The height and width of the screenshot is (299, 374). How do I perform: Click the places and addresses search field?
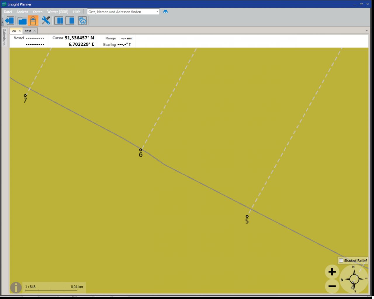[x=121, y=12]
